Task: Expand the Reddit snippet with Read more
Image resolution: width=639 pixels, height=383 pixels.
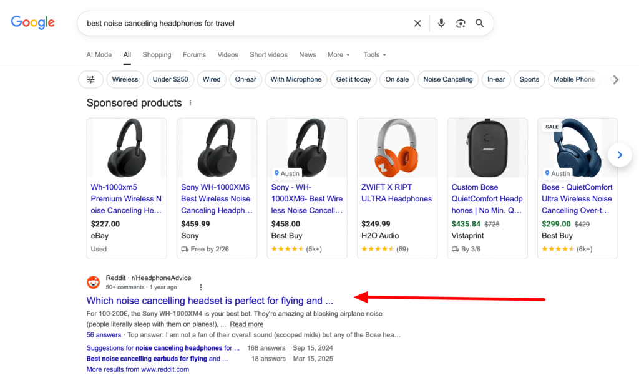Action: (x=246, y=324)
